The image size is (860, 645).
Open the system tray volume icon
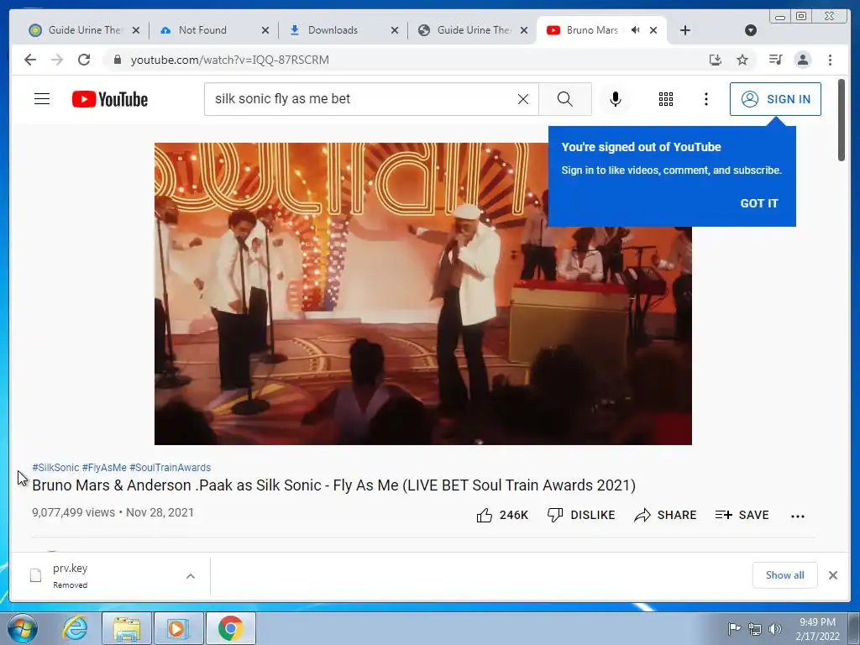[775, 628]
